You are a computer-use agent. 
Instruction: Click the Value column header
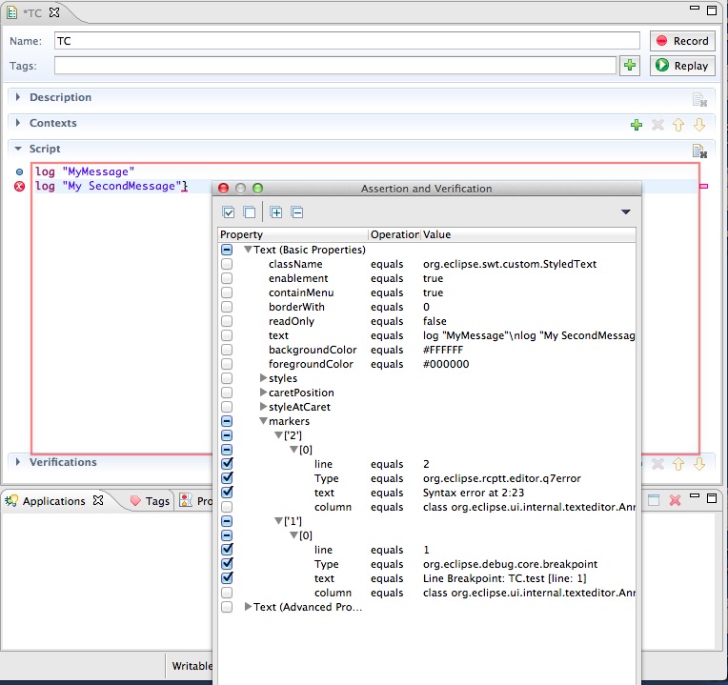[528, 234]
